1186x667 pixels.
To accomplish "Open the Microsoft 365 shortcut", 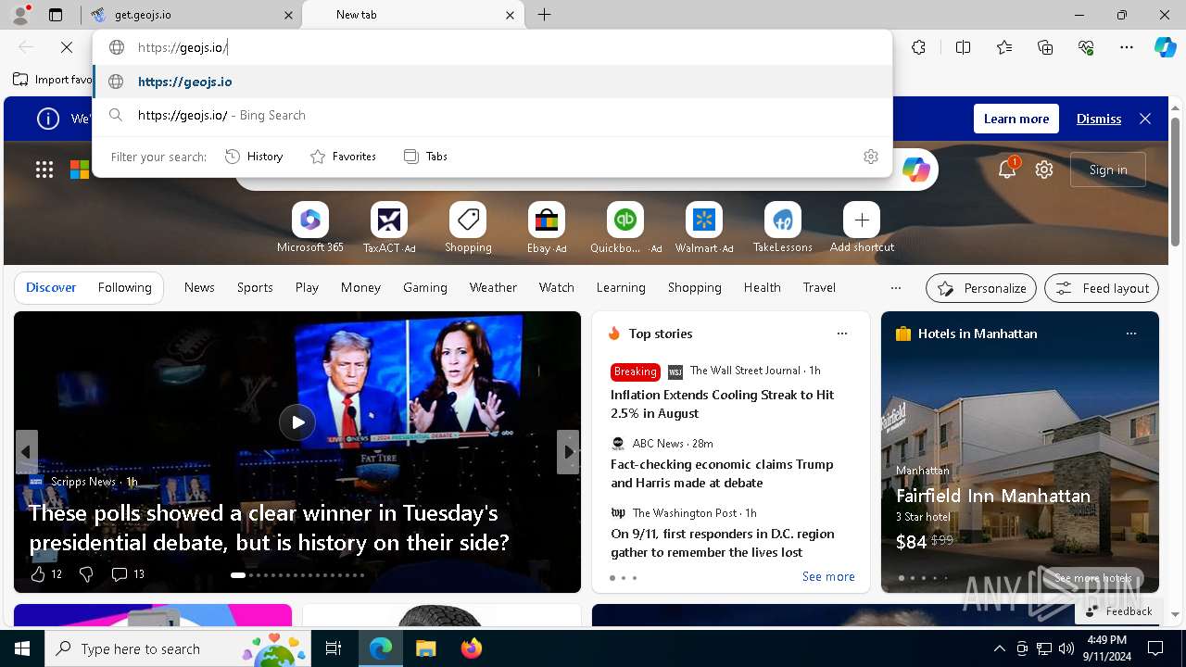I will (310, 228).
